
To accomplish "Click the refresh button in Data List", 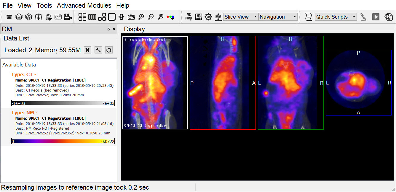I will [x=109, y=50].
